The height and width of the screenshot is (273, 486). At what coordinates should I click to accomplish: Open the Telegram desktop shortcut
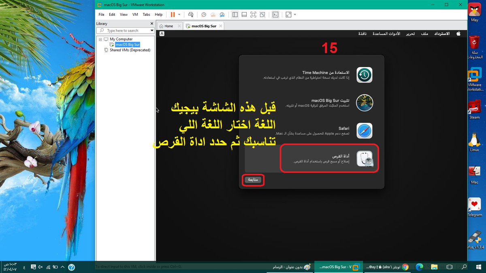(x=474, y=207)
